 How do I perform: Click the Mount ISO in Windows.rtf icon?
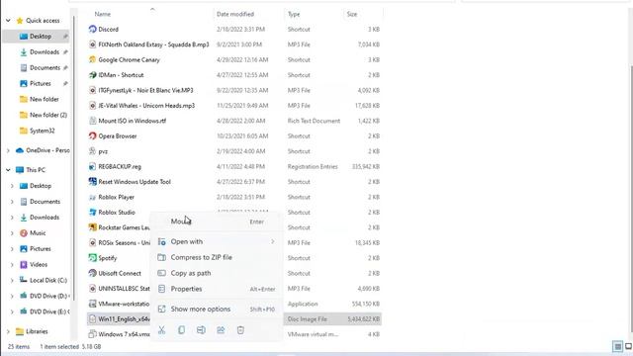(x=92, y=121)
